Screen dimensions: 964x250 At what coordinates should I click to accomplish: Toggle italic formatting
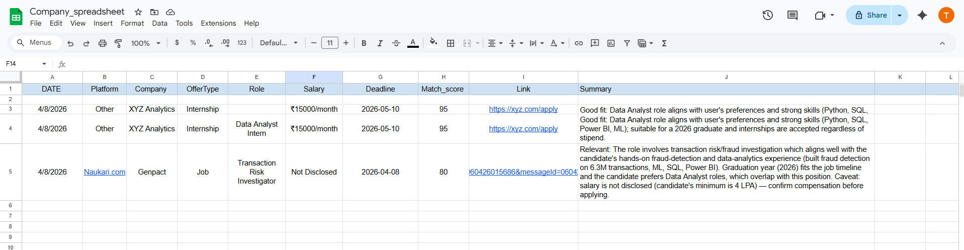pos(380,43)
